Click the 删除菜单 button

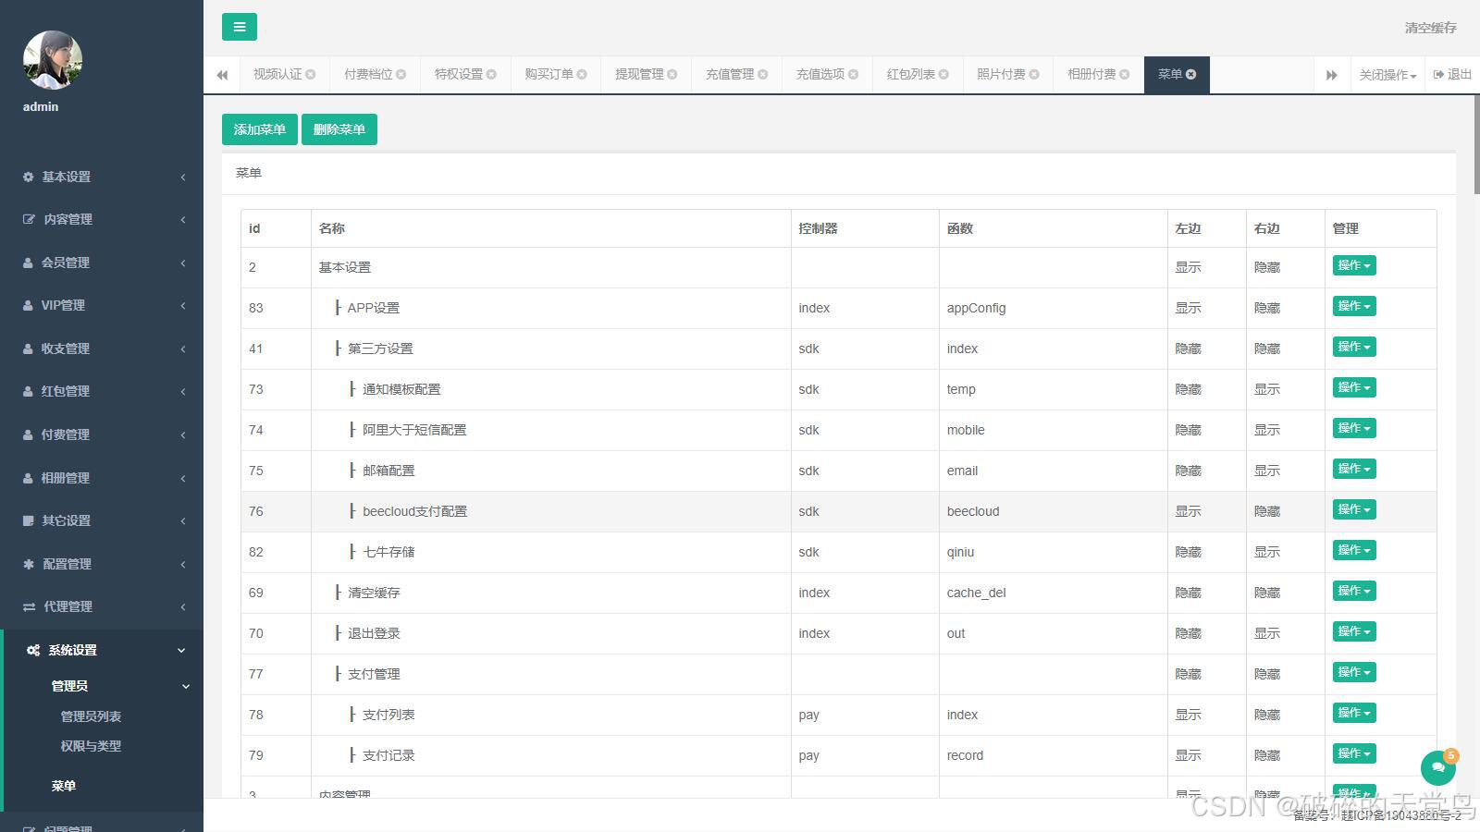click(x=339, y=129)
